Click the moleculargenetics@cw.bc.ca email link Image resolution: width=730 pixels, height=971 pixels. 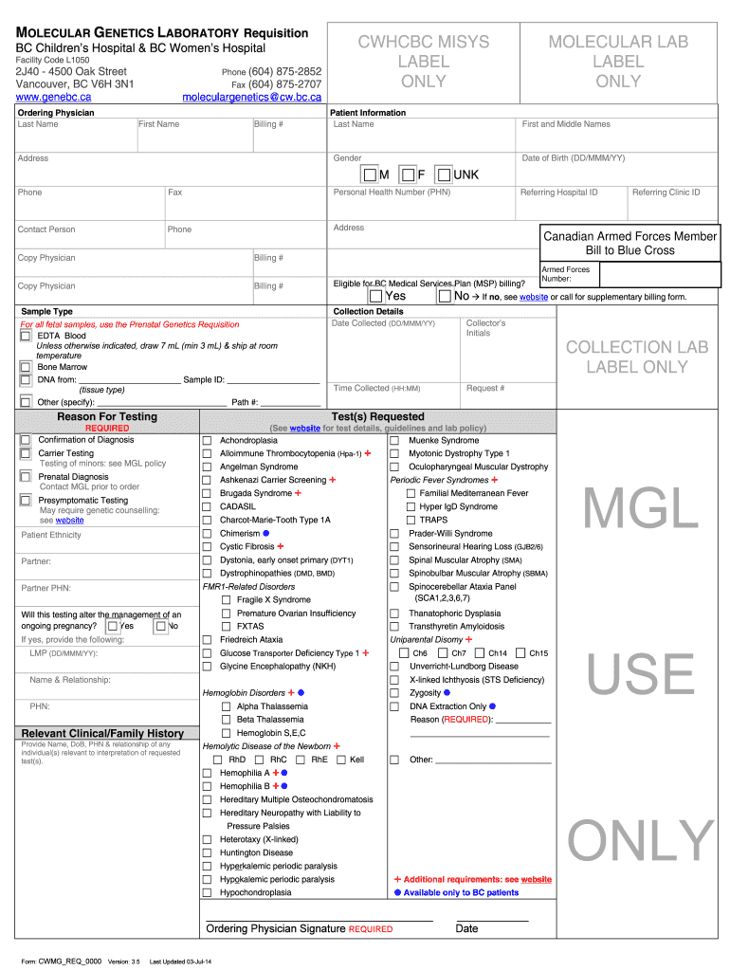click(251, 97)
